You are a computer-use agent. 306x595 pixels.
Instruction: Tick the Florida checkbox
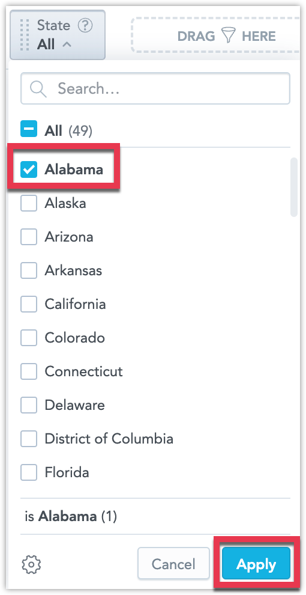point(29,472)
